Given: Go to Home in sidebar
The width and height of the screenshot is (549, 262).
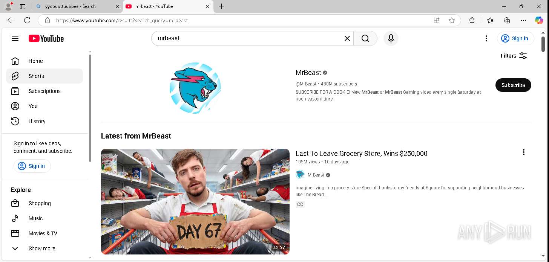Looking at the screenshot, I should [x=44, y=61].
